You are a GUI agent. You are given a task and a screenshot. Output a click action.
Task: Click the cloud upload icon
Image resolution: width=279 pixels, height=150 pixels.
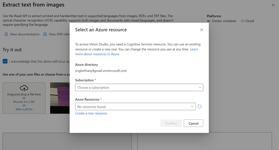(24, 88)
